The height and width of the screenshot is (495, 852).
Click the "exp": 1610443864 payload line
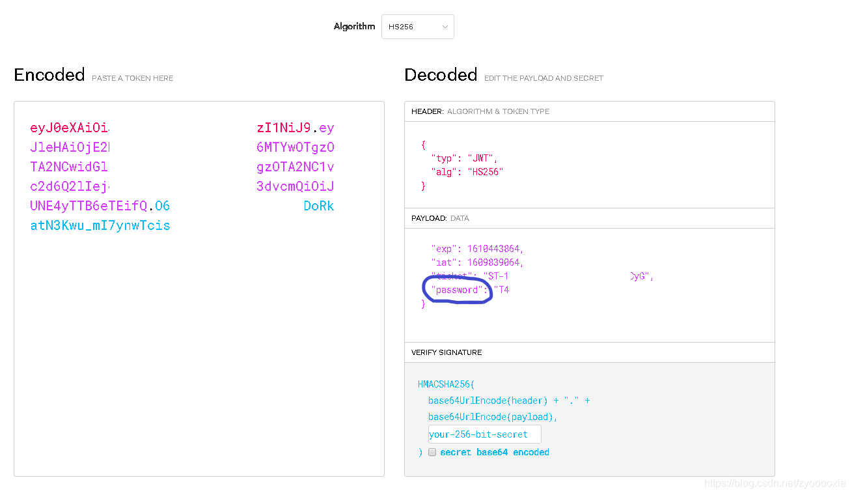(477, 249)
